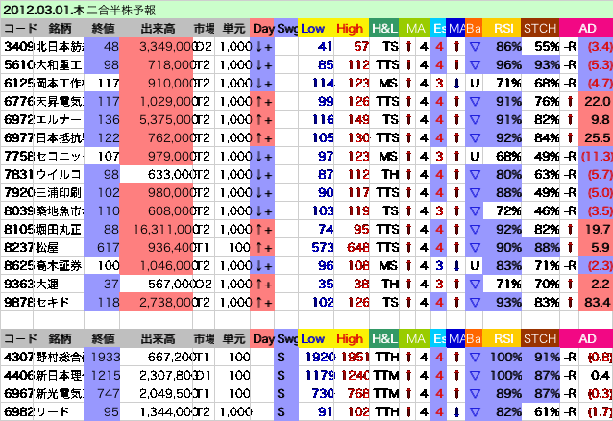Click the red up arrow beside TTS in 5610 row
Image resolution: width=613 pixels, height=421 pixels.
[408, 65]
